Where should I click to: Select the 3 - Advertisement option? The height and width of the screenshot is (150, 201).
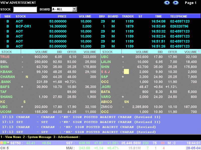pyautogui.click(x=67, y=137)
